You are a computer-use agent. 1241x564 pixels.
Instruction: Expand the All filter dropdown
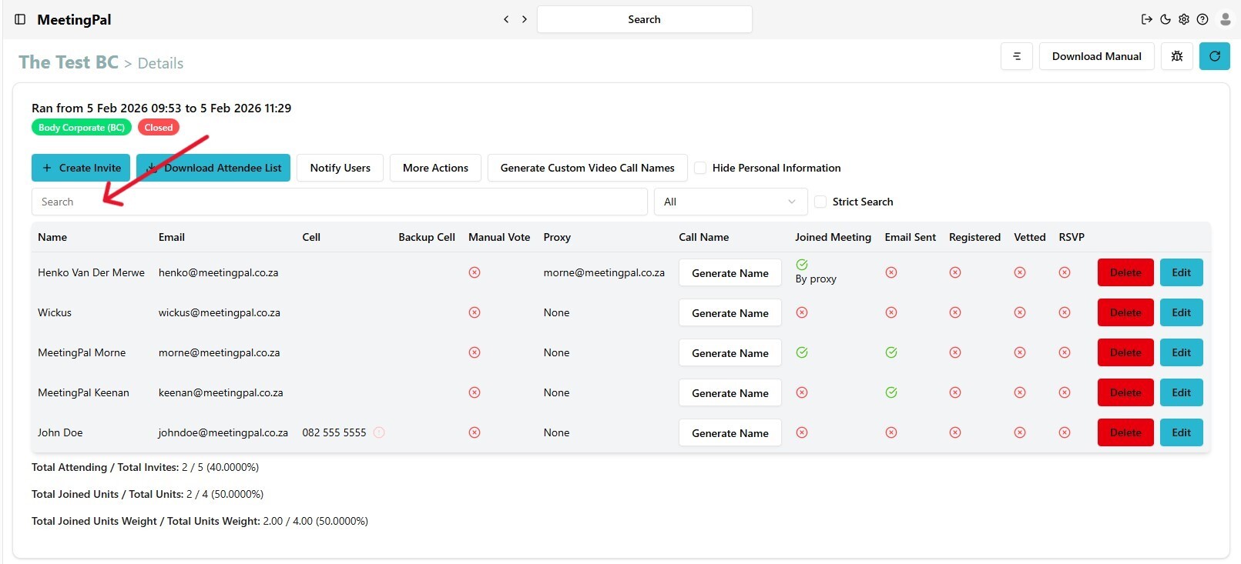click(730, 202)
